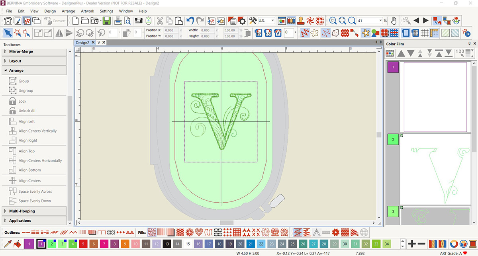
Task: Save design with green floppy icon
Action: (107, 20)
